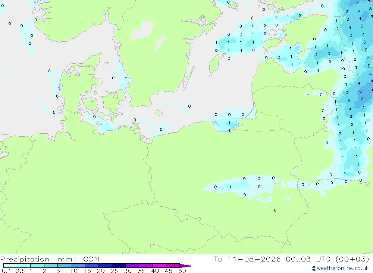Image resolution: width=373 pixels, height=273 pixels.
Task: Click the over-50 mm arrow tip of legend
Action: point(186,266)
